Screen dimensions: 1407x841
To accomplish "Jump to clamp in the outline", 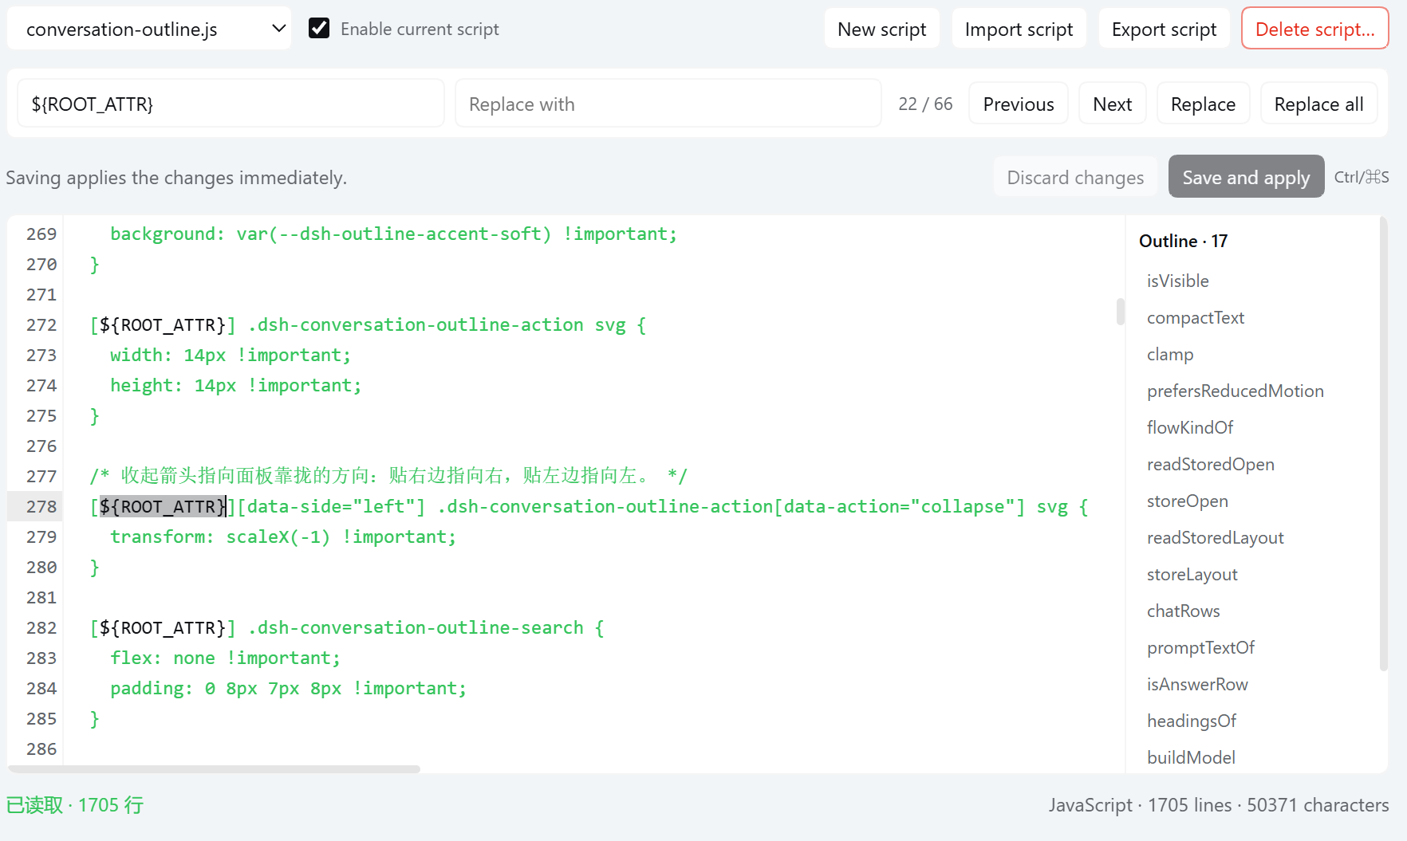I will tap(1170, 354).
